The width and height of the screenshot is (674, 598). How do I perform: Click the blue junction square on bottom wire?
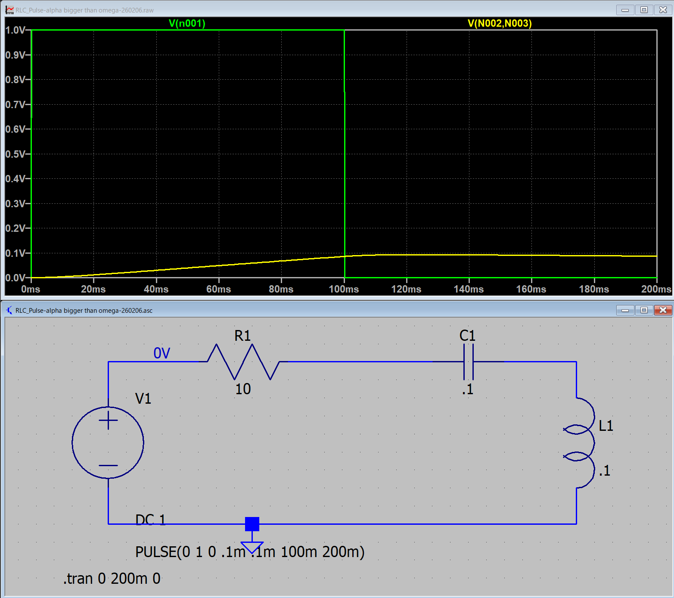pyautogui.click(x=252, y=524)
